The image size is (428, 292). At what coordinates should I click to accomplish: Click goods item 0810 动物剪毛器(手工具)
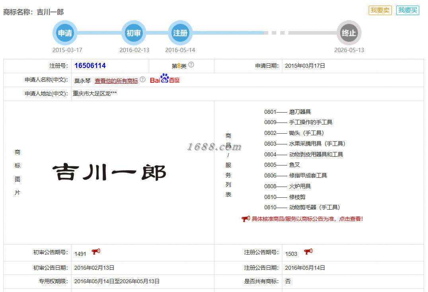coord(302,207)
